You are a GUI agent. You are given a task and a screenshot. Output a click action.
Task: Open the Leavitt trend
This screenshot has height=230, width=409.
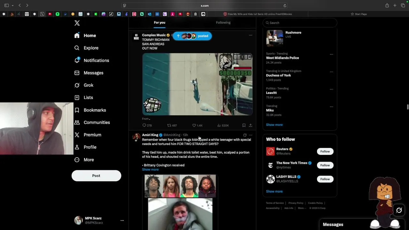click(x=271, y=93)
